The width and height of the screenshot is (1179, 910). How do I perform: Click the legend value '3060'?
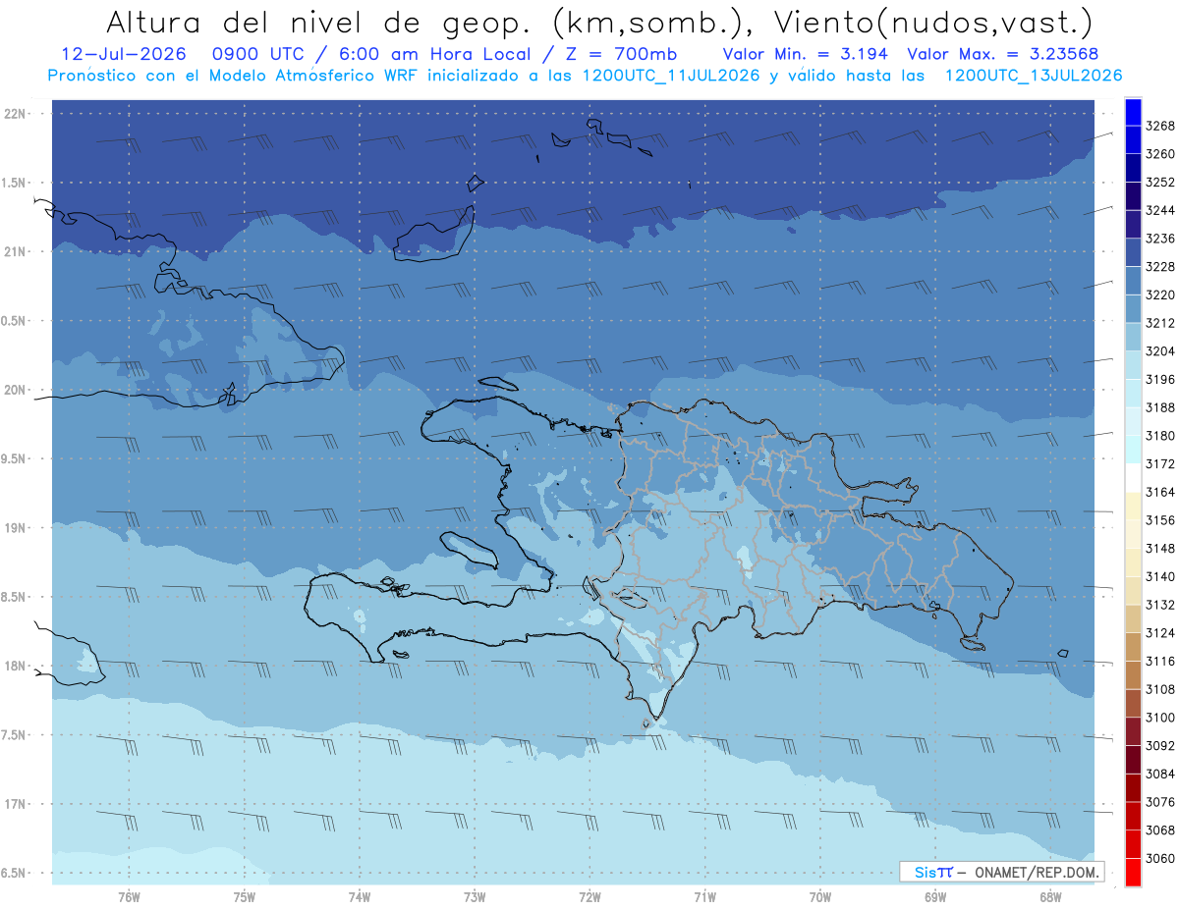pos(1160,858)
